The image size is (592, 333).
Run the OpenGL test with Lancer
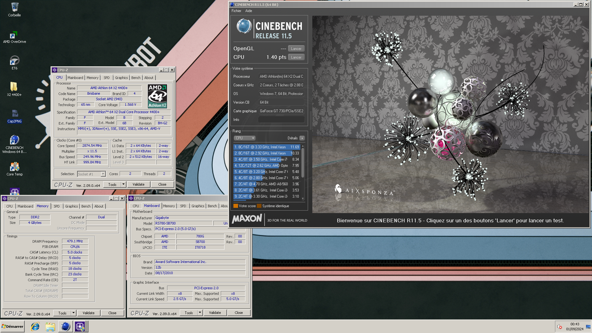[x=296, y=49]
